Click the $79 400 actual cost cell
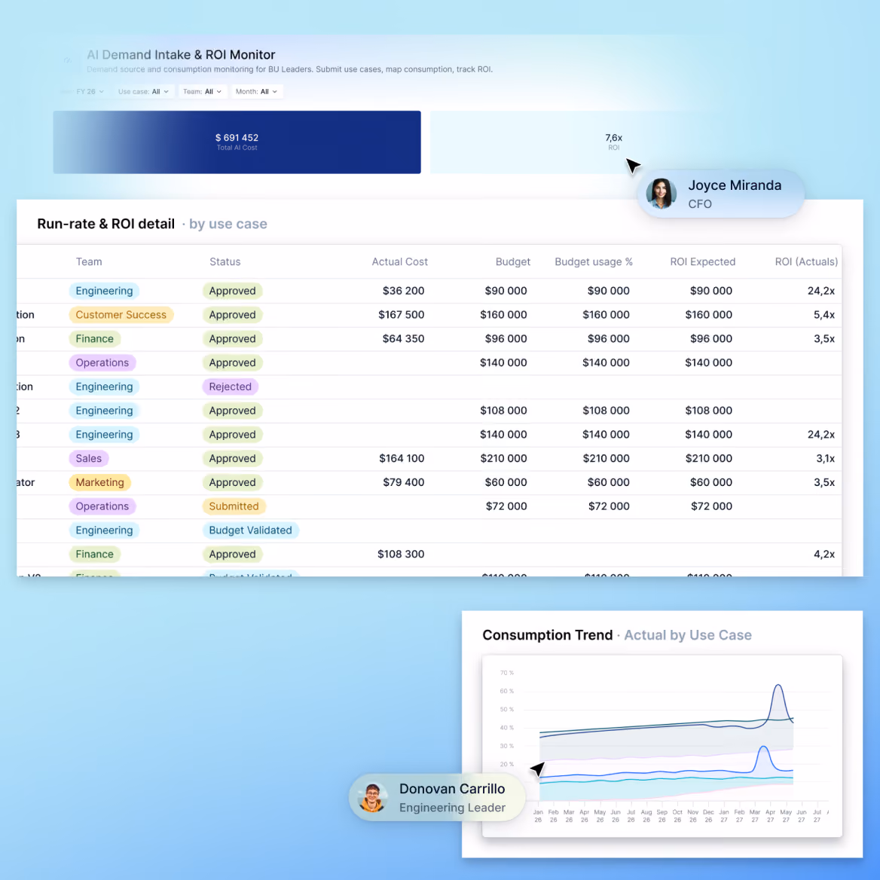The height and width of the screenshot is (880, 880). (404, 483)
